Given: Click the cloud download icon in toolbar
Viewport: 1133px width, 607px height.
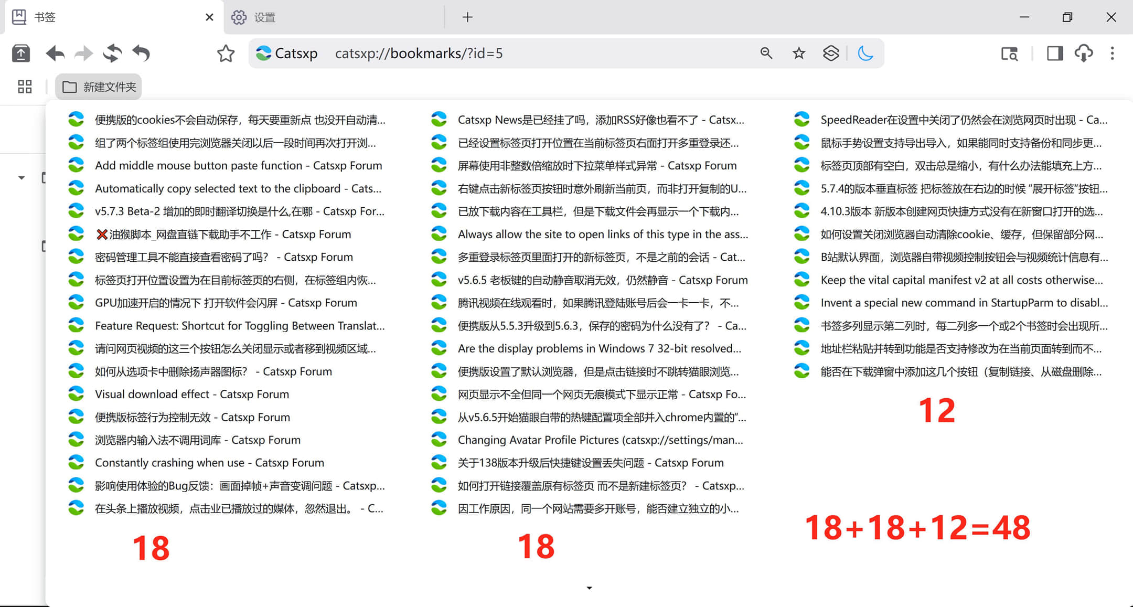Looking at the screenshot, I should tap(1083, 53).
